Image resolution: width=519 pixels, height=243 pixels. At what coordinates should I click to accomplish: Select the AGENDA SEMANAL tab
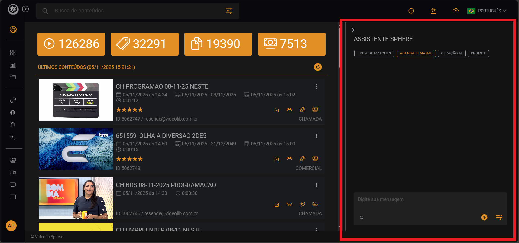(416, 53)
